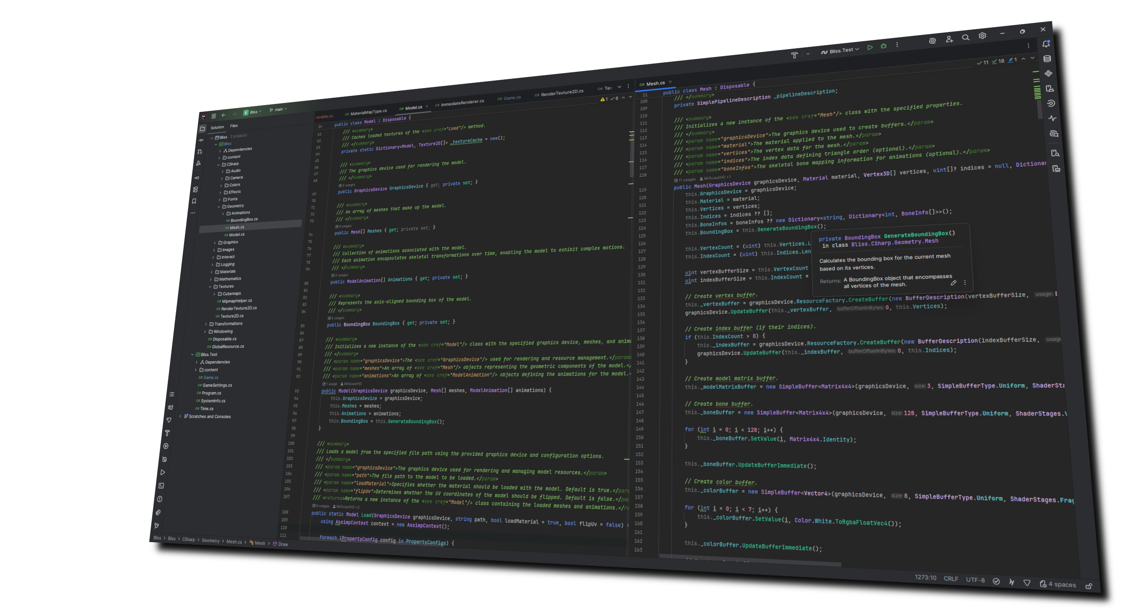This screenshot has width=1121, height=610.
Task: Open IDE Settings via the gear icon
Action: [982, 36]
